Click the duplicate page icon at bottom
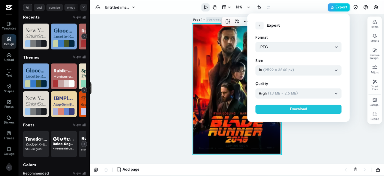This screenshot has height=176, width=384. pyautogui.click(x=96, y=170)
